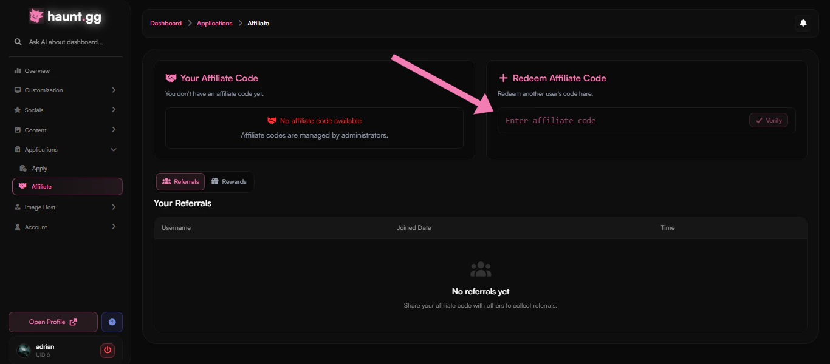
Task: Click the Affiliate devil icon in sidebar
Action: click(x=23, y=186)
